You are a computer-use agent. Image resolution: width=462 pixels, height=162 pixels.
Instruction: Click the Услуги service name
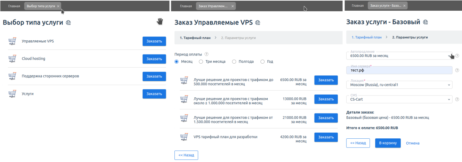tap(28, 94)
